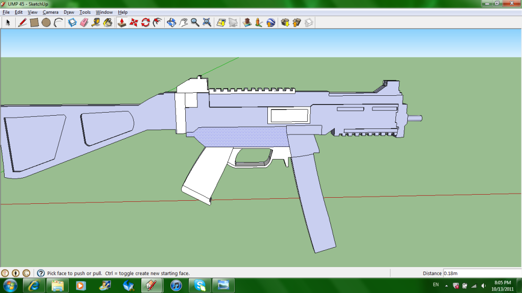Activate the Move tool
The height and width of the screenshot is (293, 522).
pos(134,22)
